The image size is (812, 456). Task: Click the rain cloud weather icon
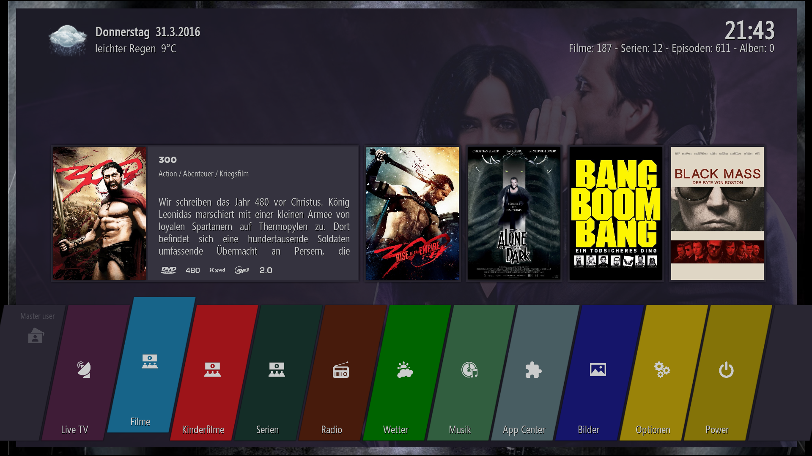coord(68,40)
